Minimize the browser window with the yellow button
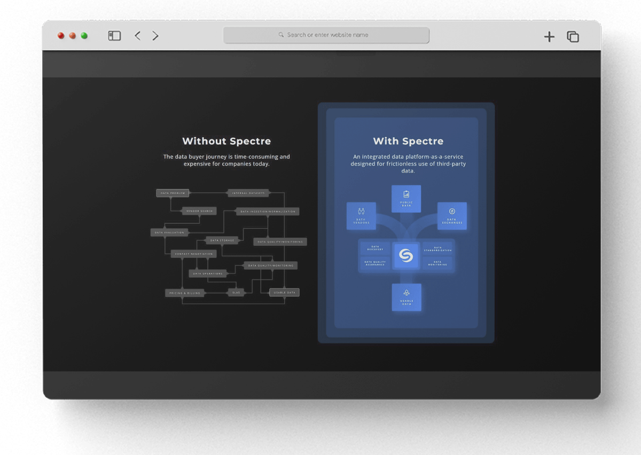The height and width of the screenshot is (455, 641). (73, 36)
